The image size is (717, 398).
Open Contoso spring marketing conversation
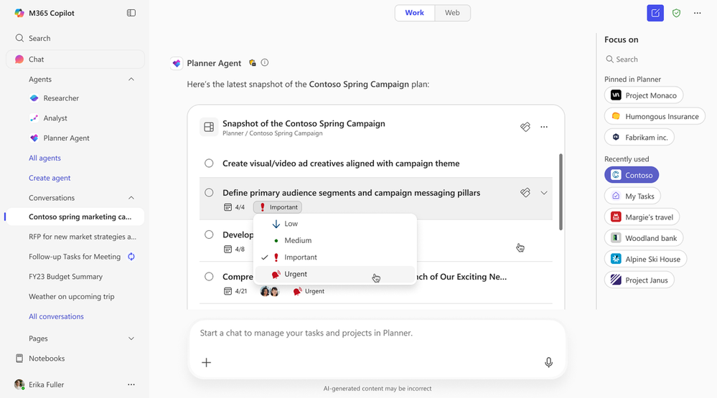[75, 217]
